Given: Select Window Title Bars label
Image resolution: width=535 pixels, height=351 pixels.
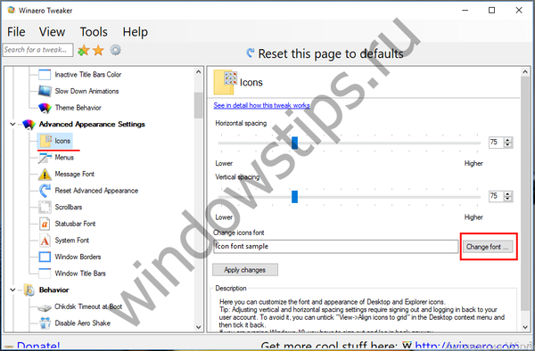Looking at the screenshot, I should coord(80,273).
